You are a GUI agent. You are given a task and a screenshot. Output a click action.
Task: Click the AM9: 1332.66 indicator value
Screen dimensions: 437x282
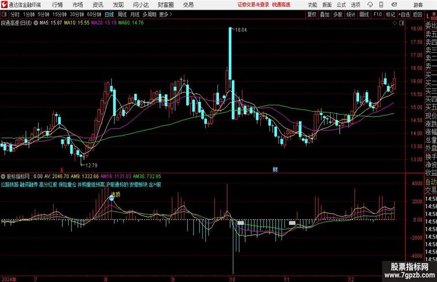point(85,177)
